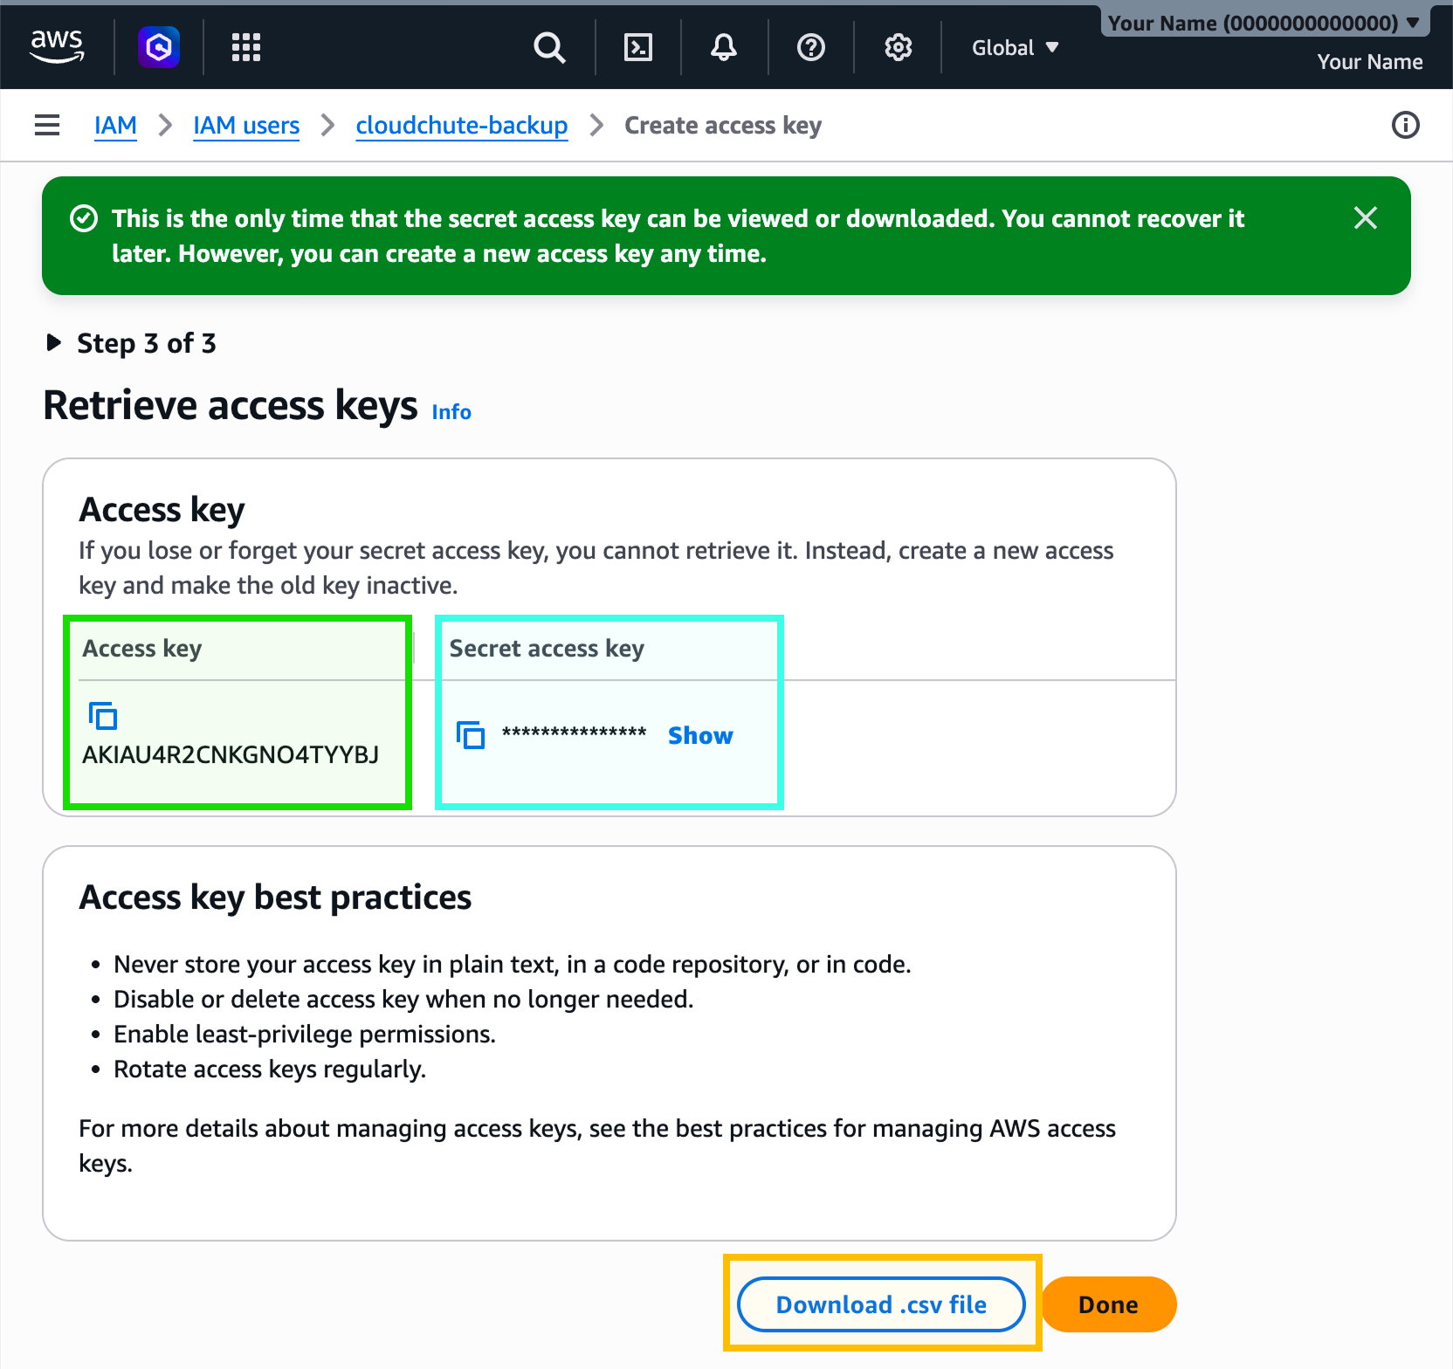Click the purple hexagon service icon
This screenshot has width=1453, height=1369.
click(159, 47)
